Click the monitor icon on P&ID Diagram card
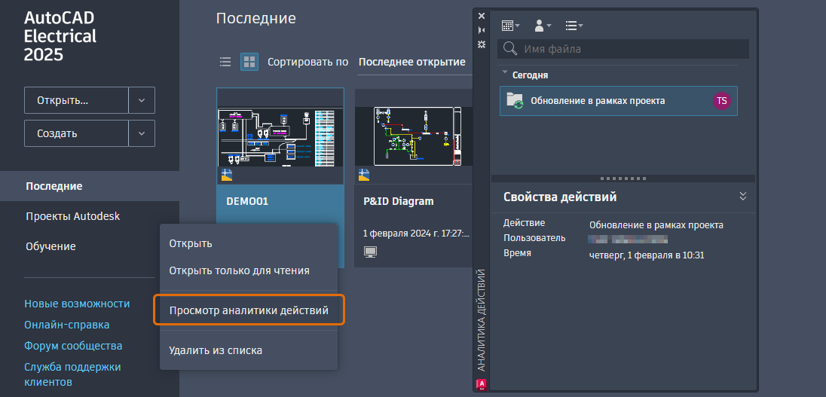The width and height of the screenshot is (826, 397). (x=370, y=252)
